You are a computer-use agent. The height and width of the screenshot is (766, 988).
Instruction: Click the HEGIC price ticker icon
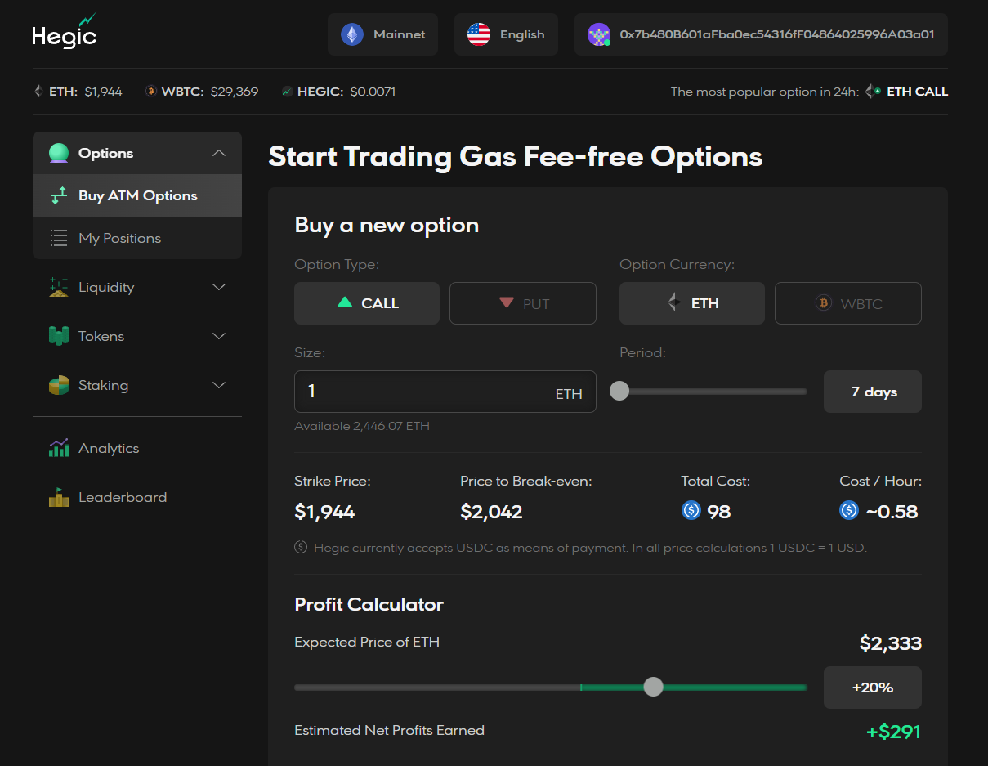[x=287, y=92]
